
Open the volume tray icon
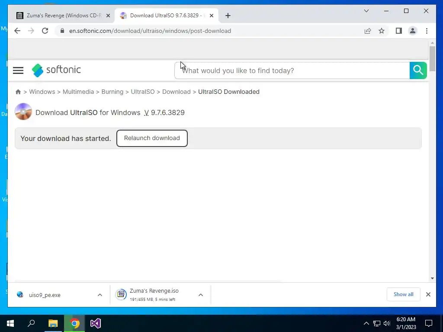coord(387,323)
